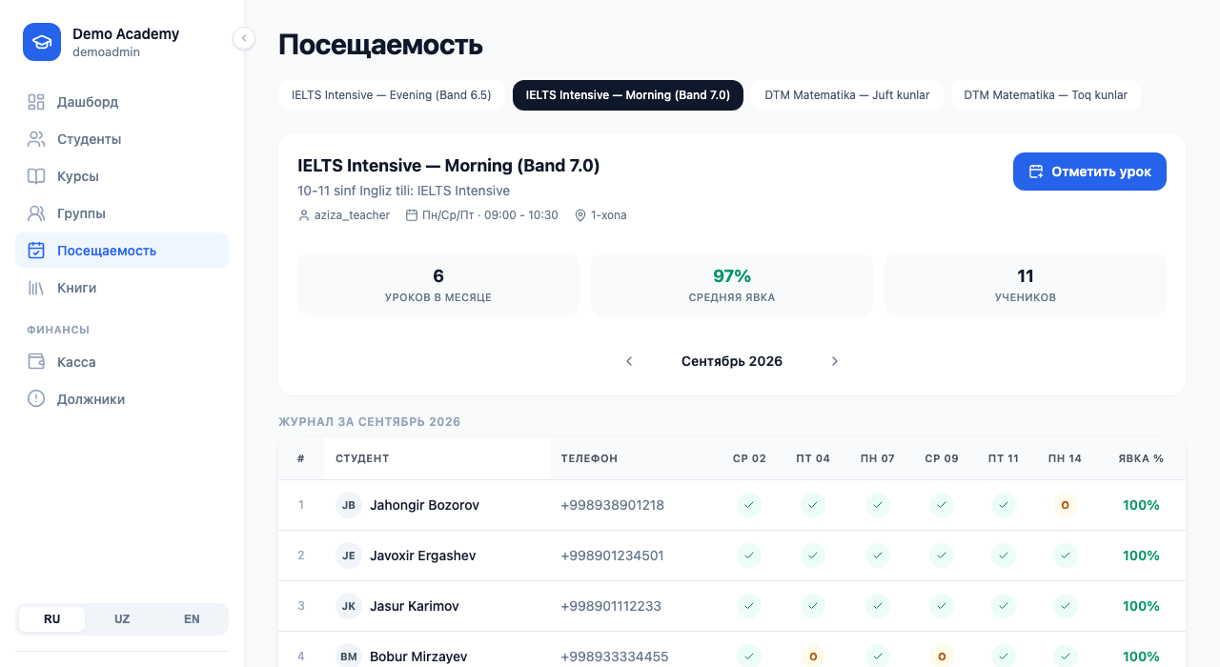Click the СР 09 date column header
The image size is (1220, 667).
(942, 458)
